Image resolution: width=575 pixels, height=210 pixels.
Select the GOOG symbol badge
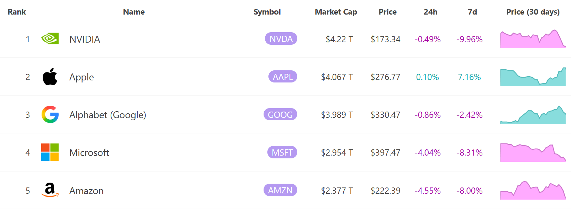280,114
